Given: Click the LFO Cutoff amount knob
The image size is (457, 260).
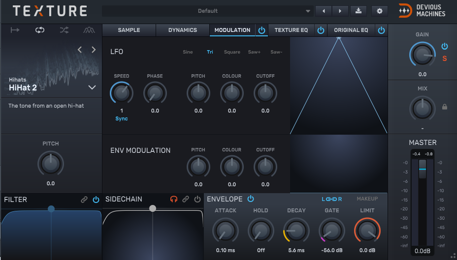Looking at the screenshot, I should [x=265, y=93].
